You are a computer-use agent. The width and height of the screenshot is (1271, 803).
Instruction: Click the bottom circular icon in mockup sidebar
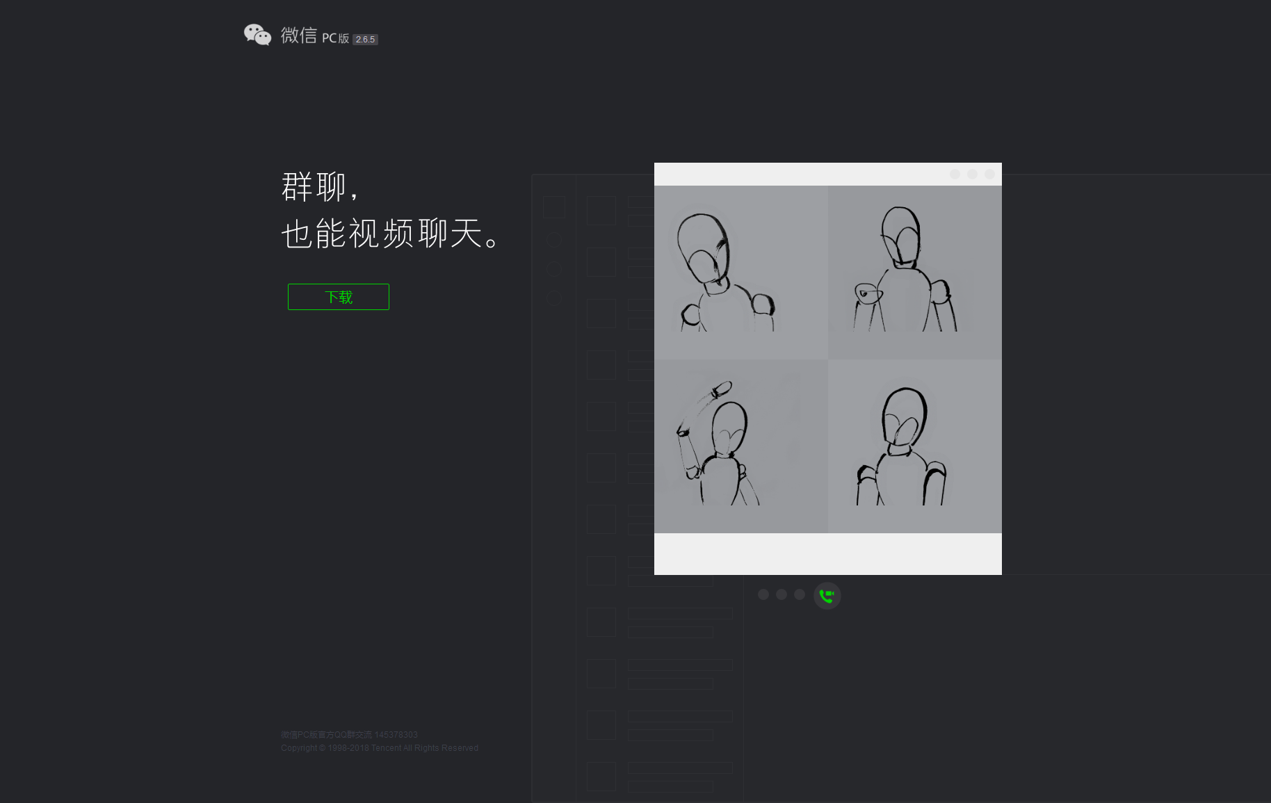coord(554,299)
